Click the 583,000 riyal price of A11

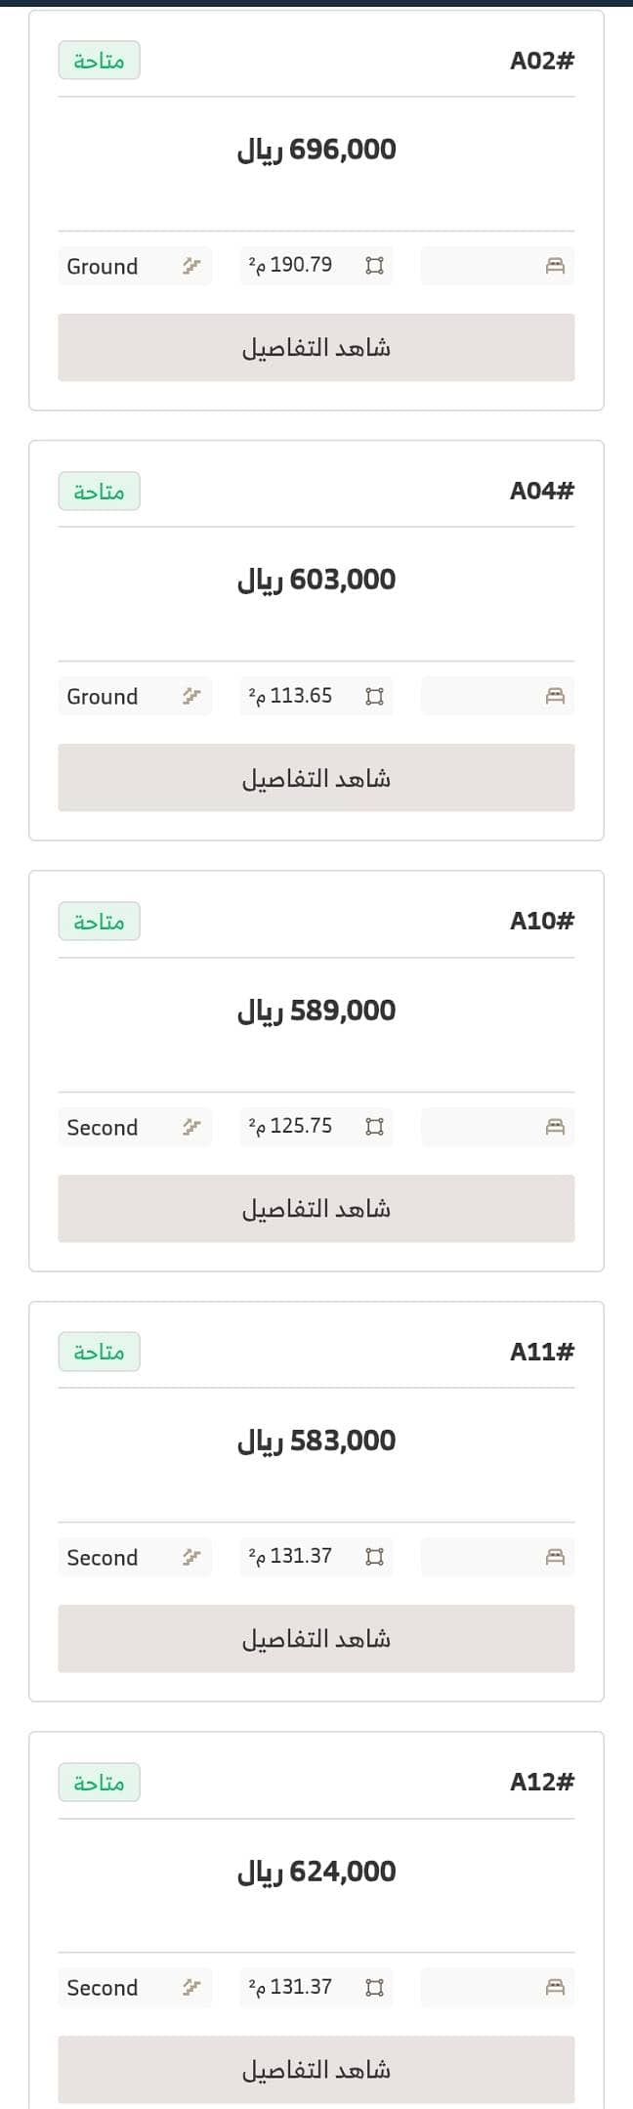(x=316, y=1441)
